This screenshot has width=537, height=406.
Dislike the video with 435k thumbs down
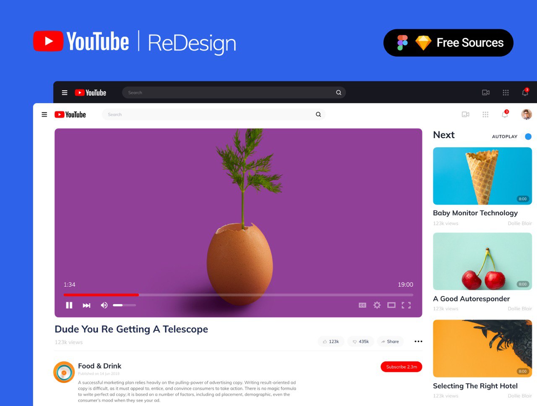360,342
